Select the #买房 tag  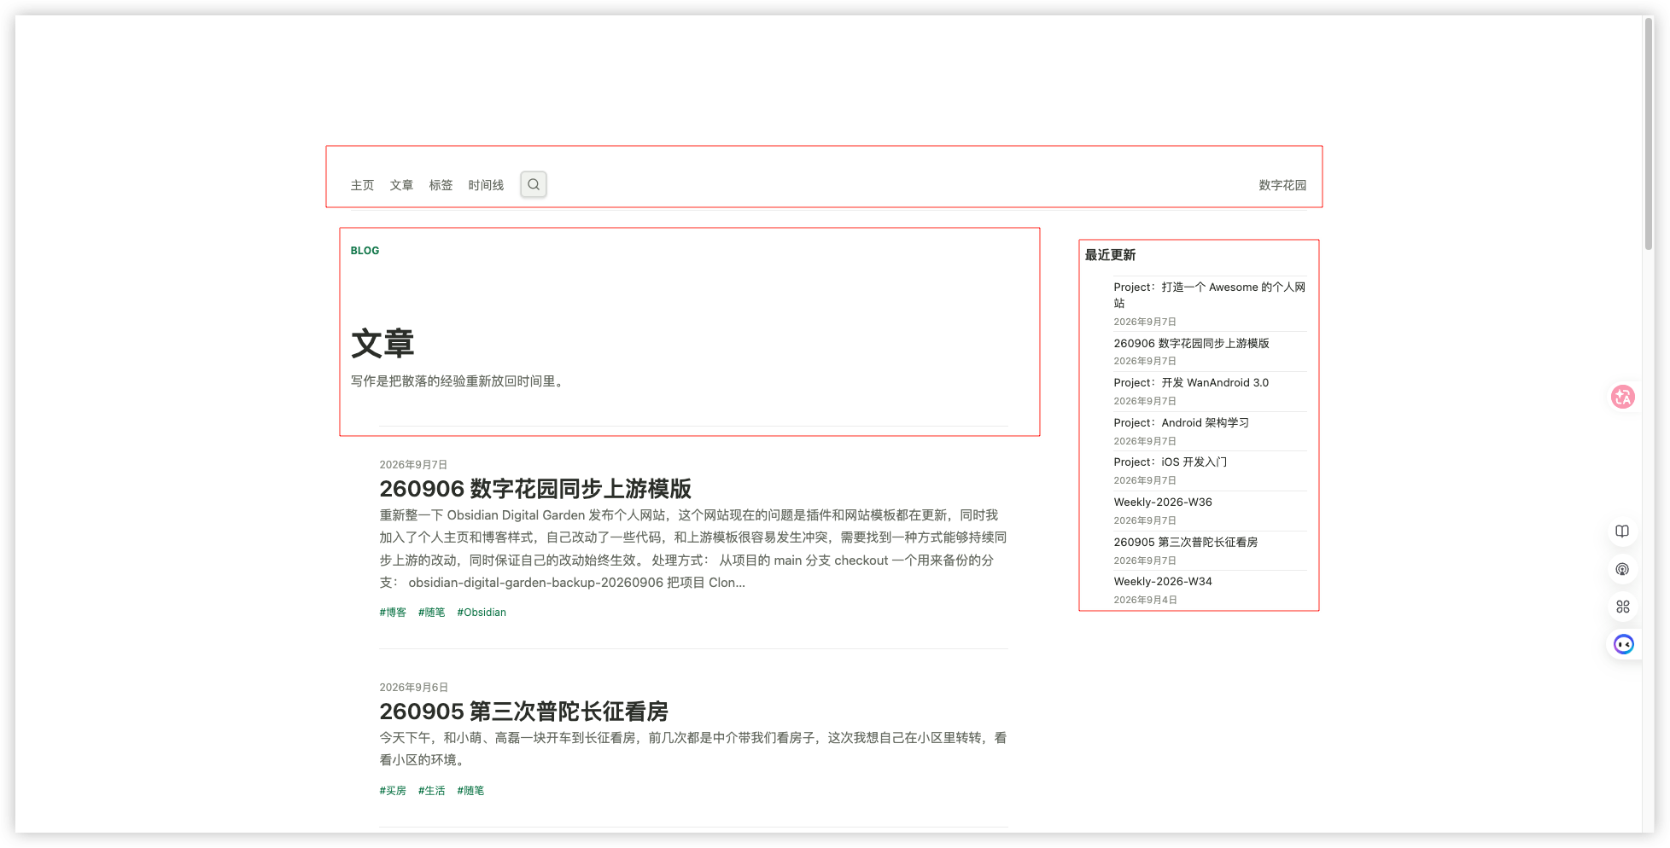click(x=393, y=791)
